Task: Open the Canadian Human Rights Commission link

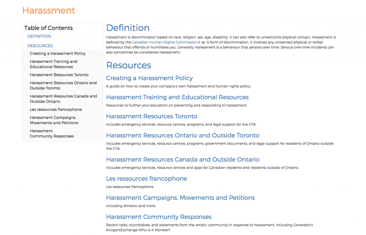Action: (164, 42)
